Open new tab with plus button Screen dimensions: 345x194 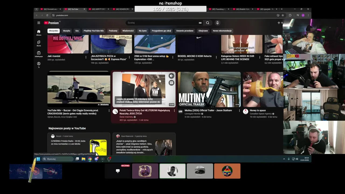pos(282,9)
